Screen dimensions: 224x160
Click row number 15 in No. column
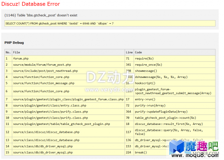7,152
